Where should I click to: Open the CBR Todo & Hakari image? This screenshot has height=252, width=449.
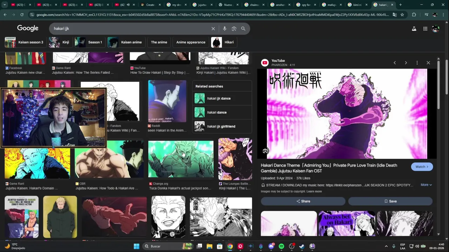109,159
